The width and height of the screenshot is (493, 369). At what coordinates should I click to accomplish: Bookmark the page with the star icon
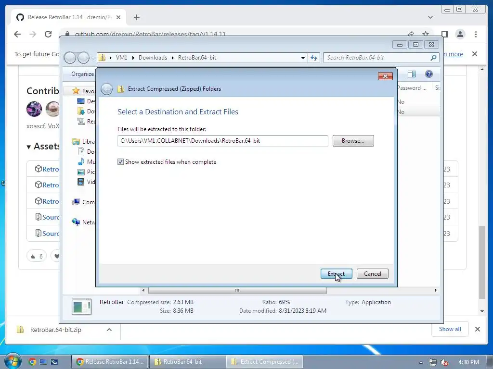click(x=426, y=34)
